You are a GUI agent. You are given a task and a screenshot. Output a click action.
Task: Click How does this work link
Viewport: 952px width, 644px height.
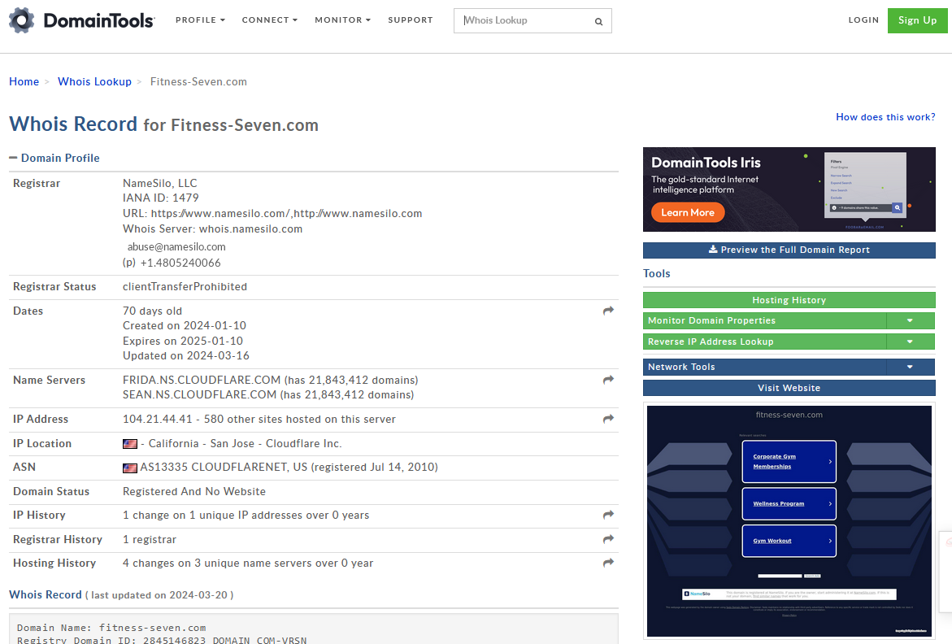[885, 117]
